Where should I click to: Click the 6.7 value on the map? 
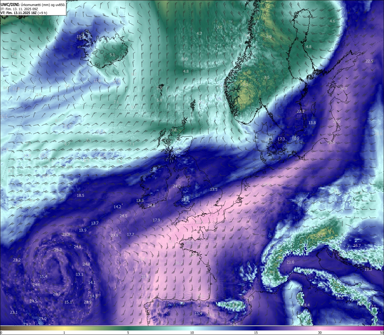coord(67,144)
